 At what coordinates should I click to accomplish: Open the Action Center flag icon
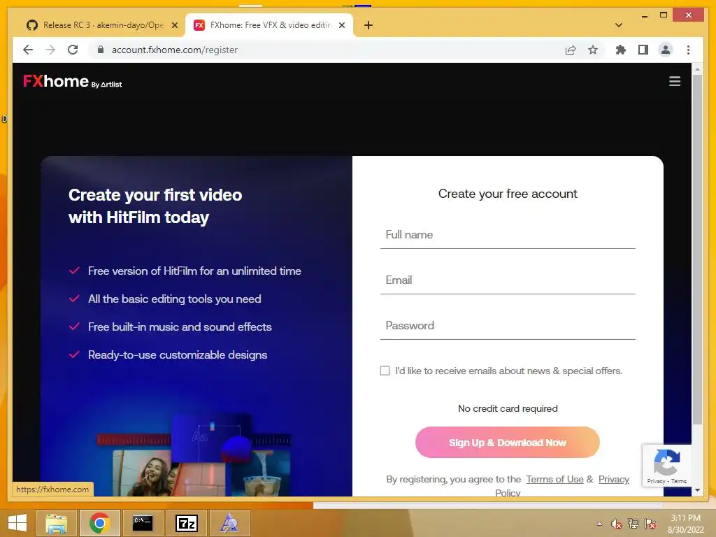pos(650,524)
